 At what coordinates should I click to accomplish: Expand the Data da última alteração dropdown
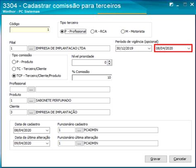[47, 144]
